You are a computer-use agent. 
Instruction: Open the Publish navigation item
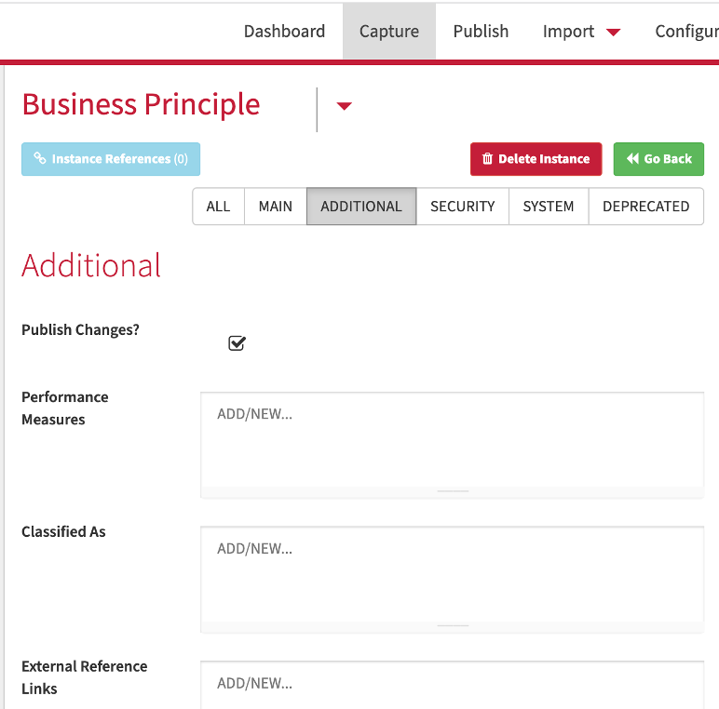[481, 31]
